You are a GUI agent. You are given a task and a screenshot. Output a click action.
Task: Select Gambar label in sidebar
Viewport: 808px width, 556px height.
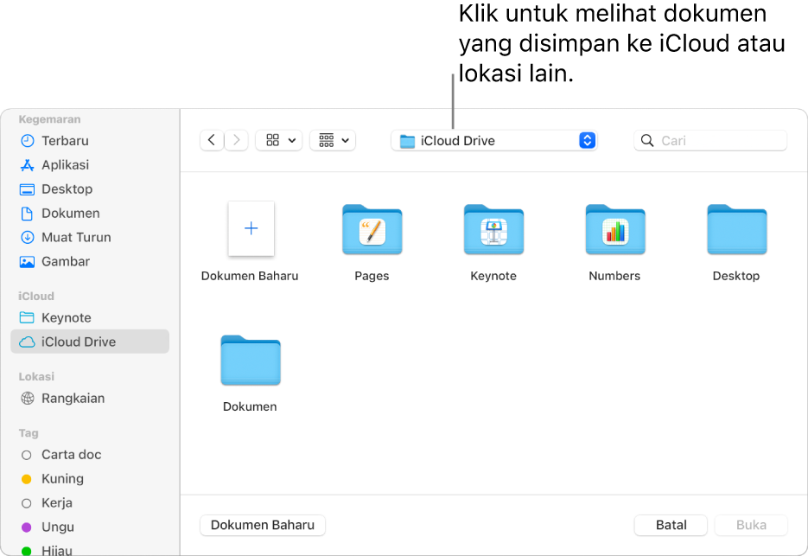point(66,261)
